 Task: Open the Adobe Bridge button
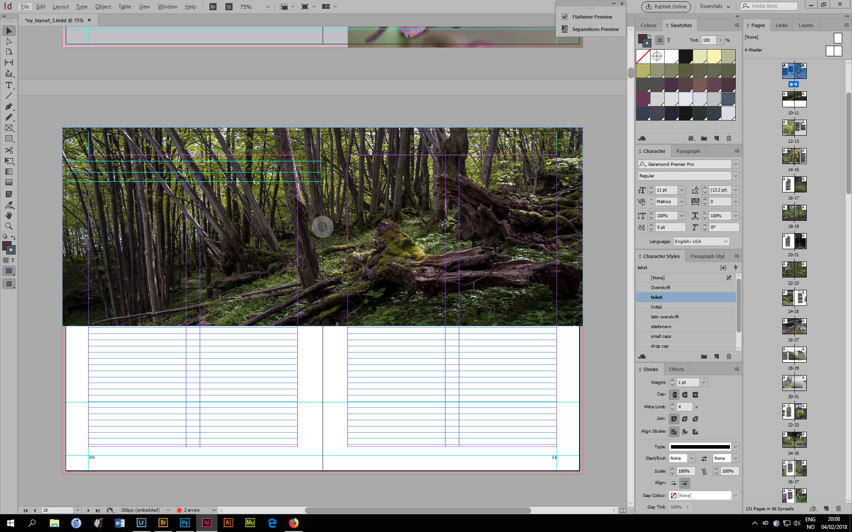213,7
